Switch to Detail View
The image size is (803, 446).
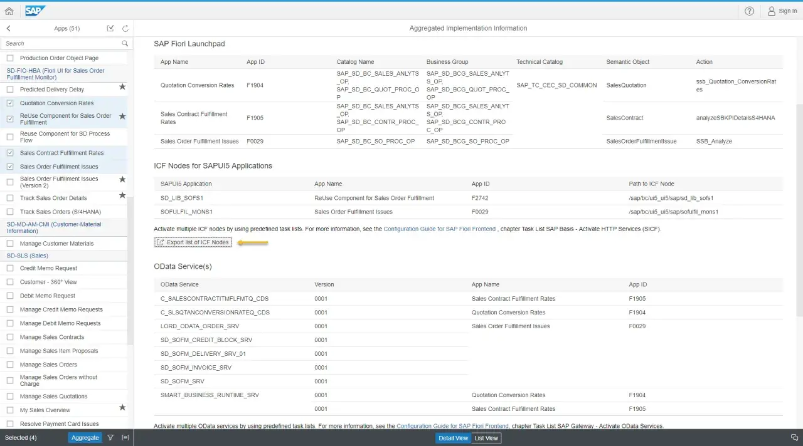[453, 438]
